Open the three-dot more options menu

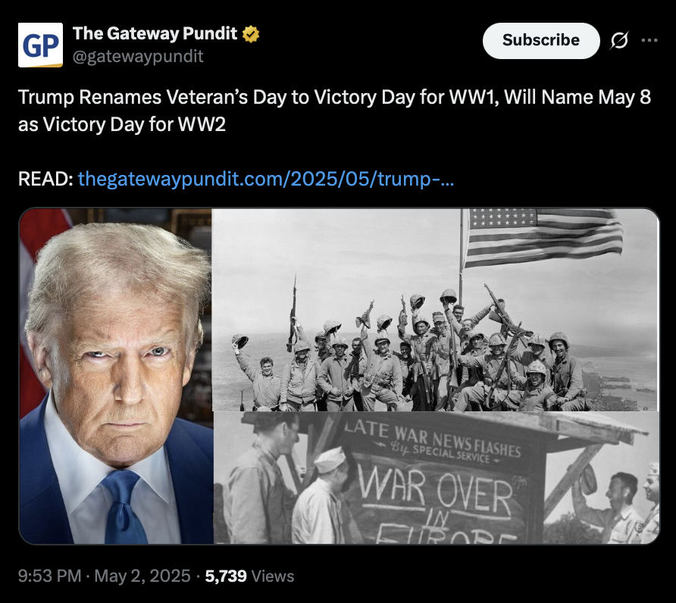pos(649,40)
